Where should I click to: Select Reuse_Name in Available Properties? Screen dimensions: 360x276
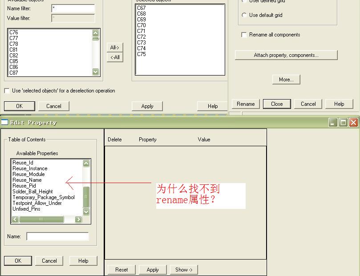point(27,180)
